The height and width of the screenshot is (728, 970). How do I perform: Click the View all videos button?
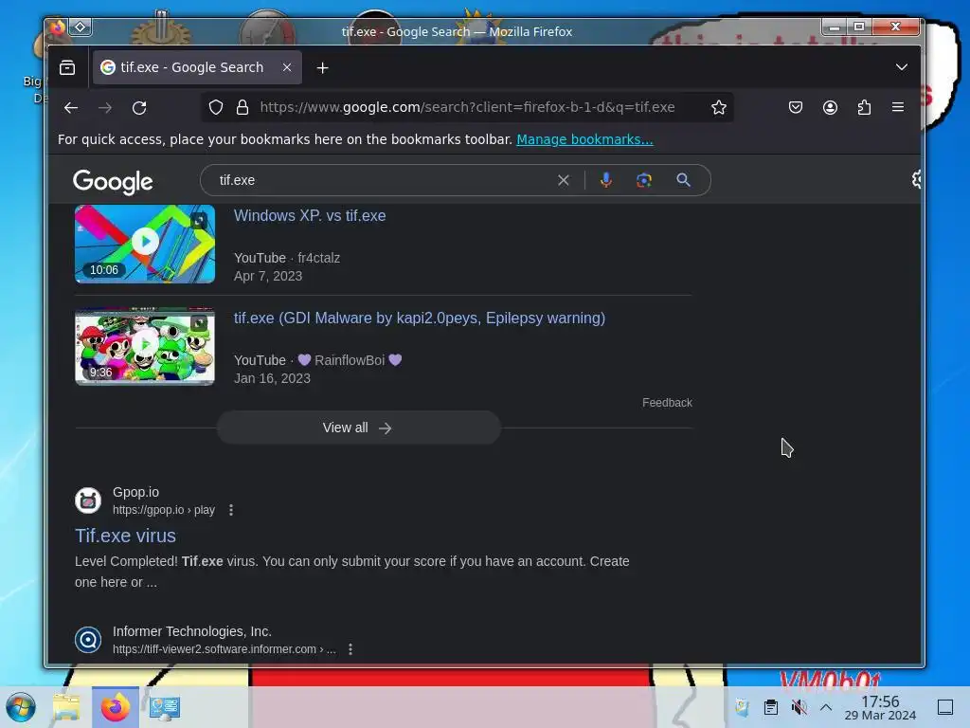(358, 428)
